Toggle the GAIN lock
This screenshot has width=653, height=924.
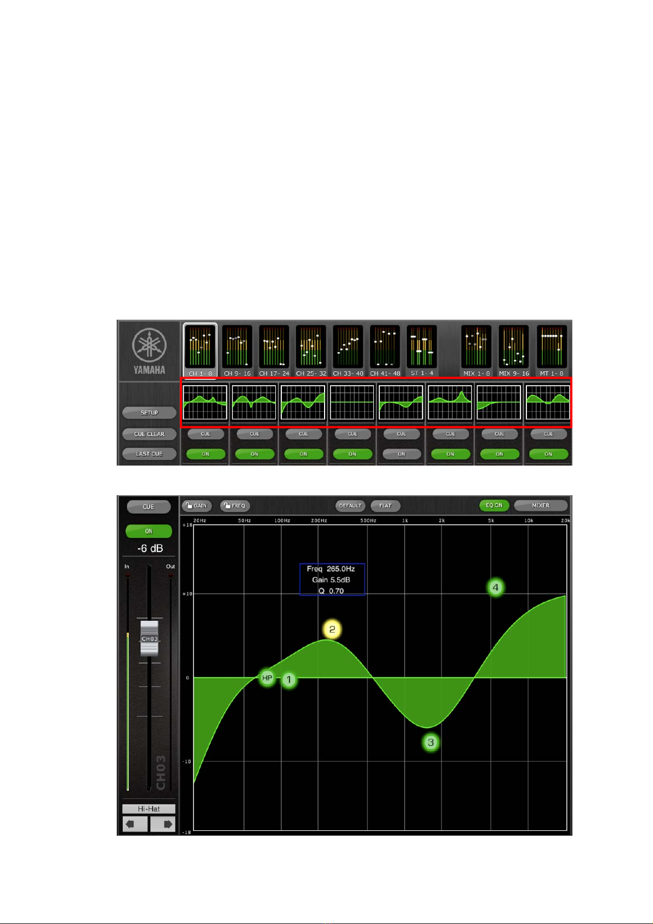coord(196,506)
